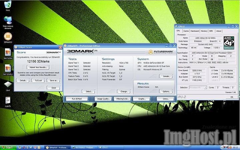240x150 pixels.
Task: Show hidden tray icons with the arrow
Action: 221,148
